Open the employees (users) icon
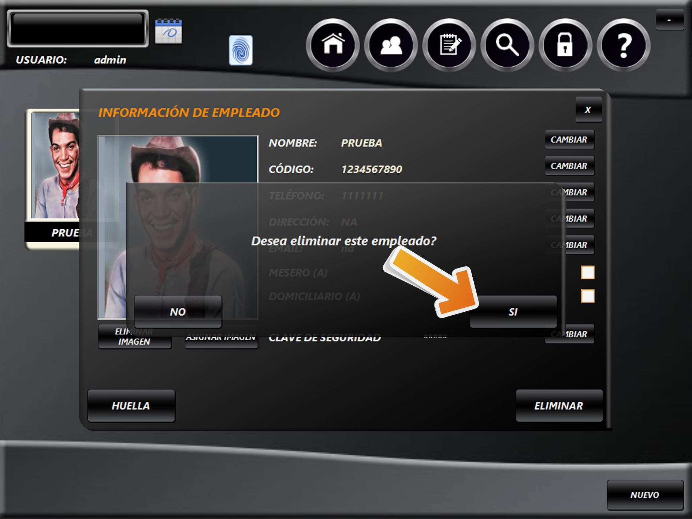 click(x=391, y=45)
